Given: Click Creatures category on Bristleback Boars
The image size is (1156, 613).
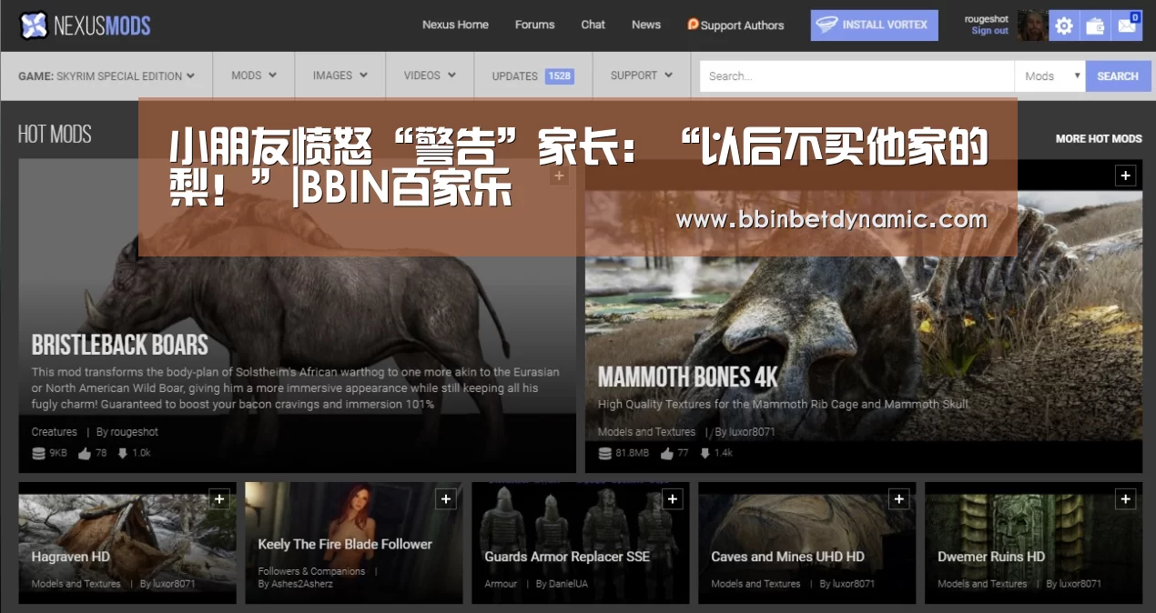Looking at the screenshot, I should click(x=55, y=432).
